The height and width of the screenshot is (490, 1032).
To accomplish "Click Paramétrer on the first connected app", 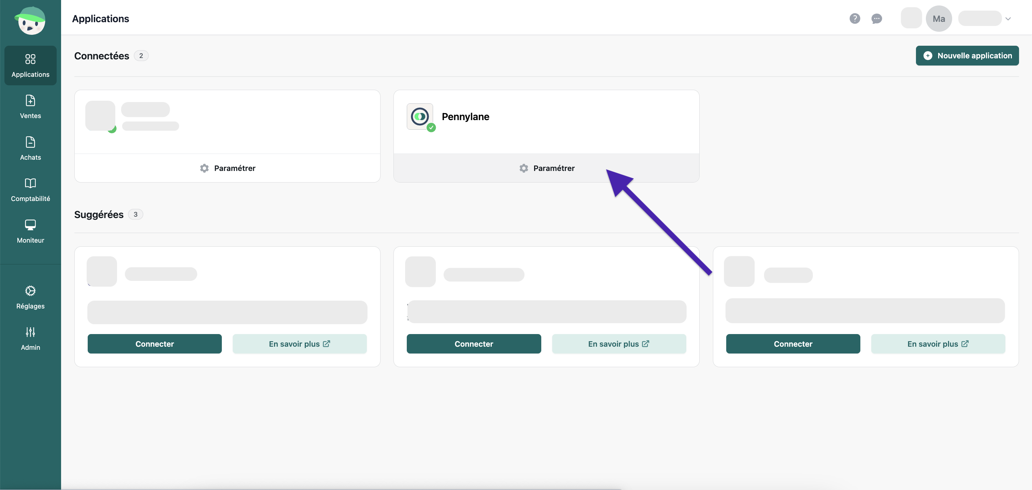I will pyautogui.click(x=227, y=168).
